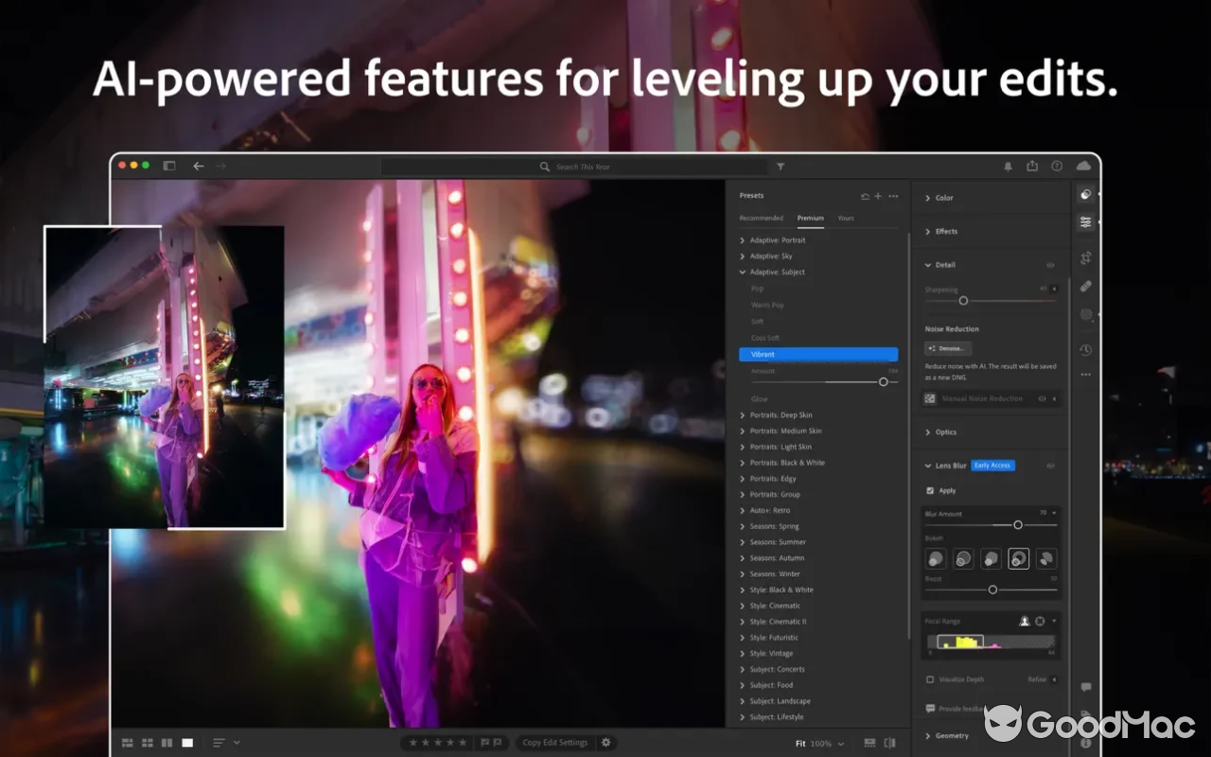Open the Versions history clock icon
The image size is (1211, 757).
tap(1085, 350)
